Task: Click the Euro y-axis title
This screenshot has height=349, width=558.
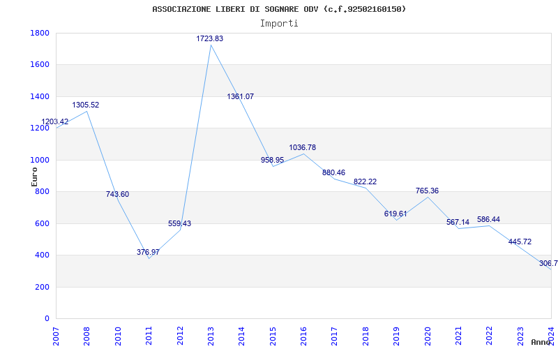Action: pos(34,177)
